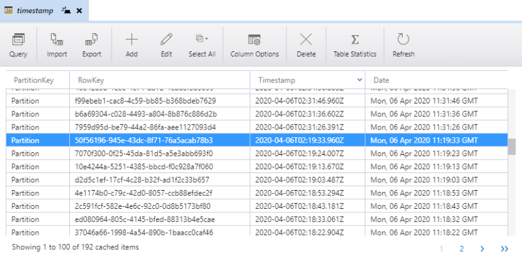Screen dimensions: 522x259
Task: Click 'Showing 1 to 100 of 192' status text
Action: click(x=75, y=247)
